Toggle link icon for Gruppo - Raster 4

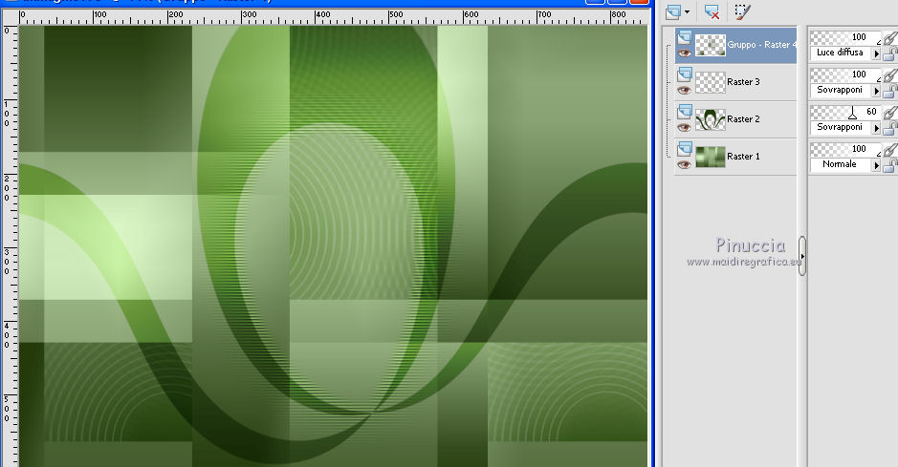point(890,38)
